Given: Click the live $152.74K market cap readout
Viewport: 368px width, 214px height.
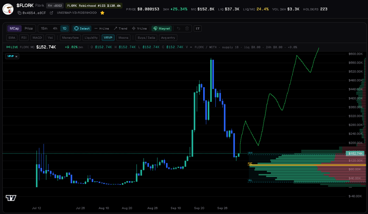Looking at the screenshot, I should [46, 47].
